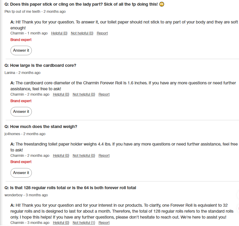Screen dimensions: 239x226
Task: Mark the lady part answer as Helpful
Action: click(x=59, y=33)
